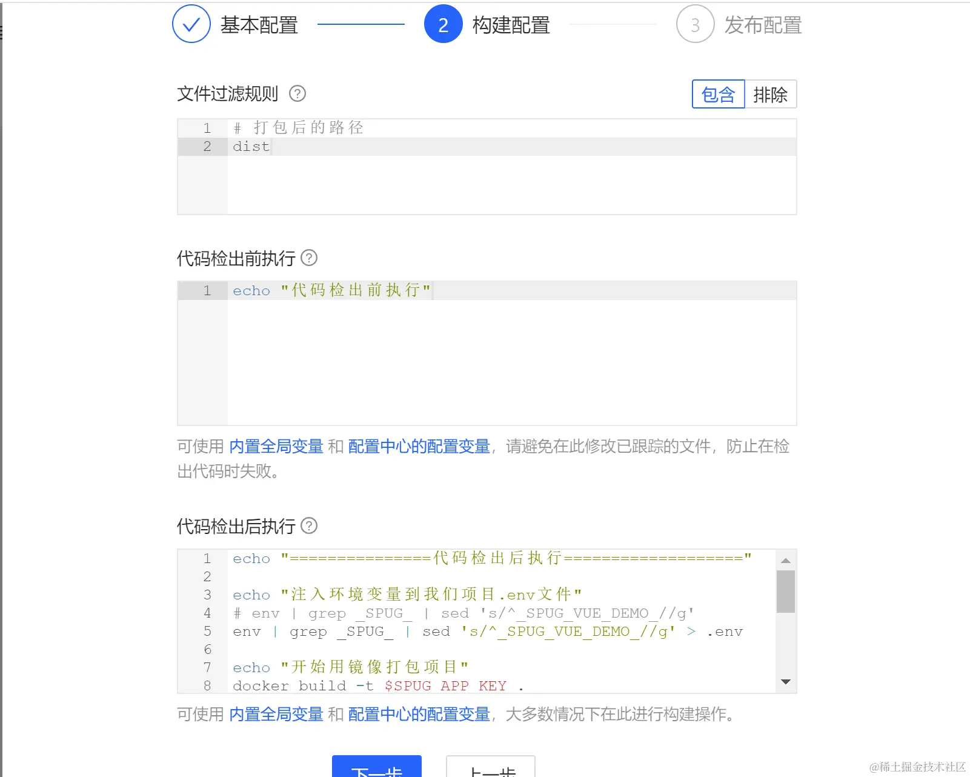Click the '# 打包后的路径' comment line
The width and height of the screenshot is (970, 777).
pos(298,128)
